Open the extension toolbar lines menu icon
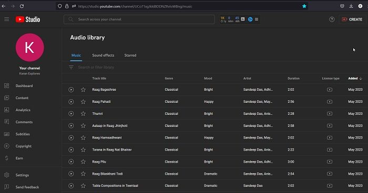368x193 pixels. [257, 19]
